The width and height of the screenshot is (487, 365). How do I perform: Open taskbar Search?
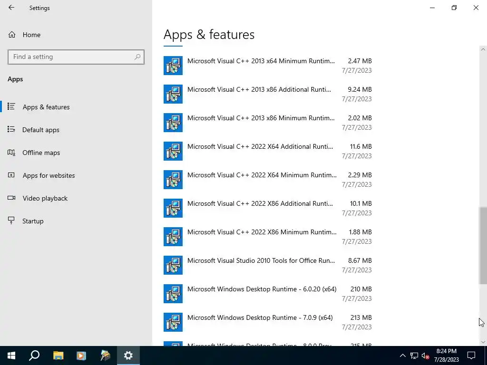tap(34, 355)
